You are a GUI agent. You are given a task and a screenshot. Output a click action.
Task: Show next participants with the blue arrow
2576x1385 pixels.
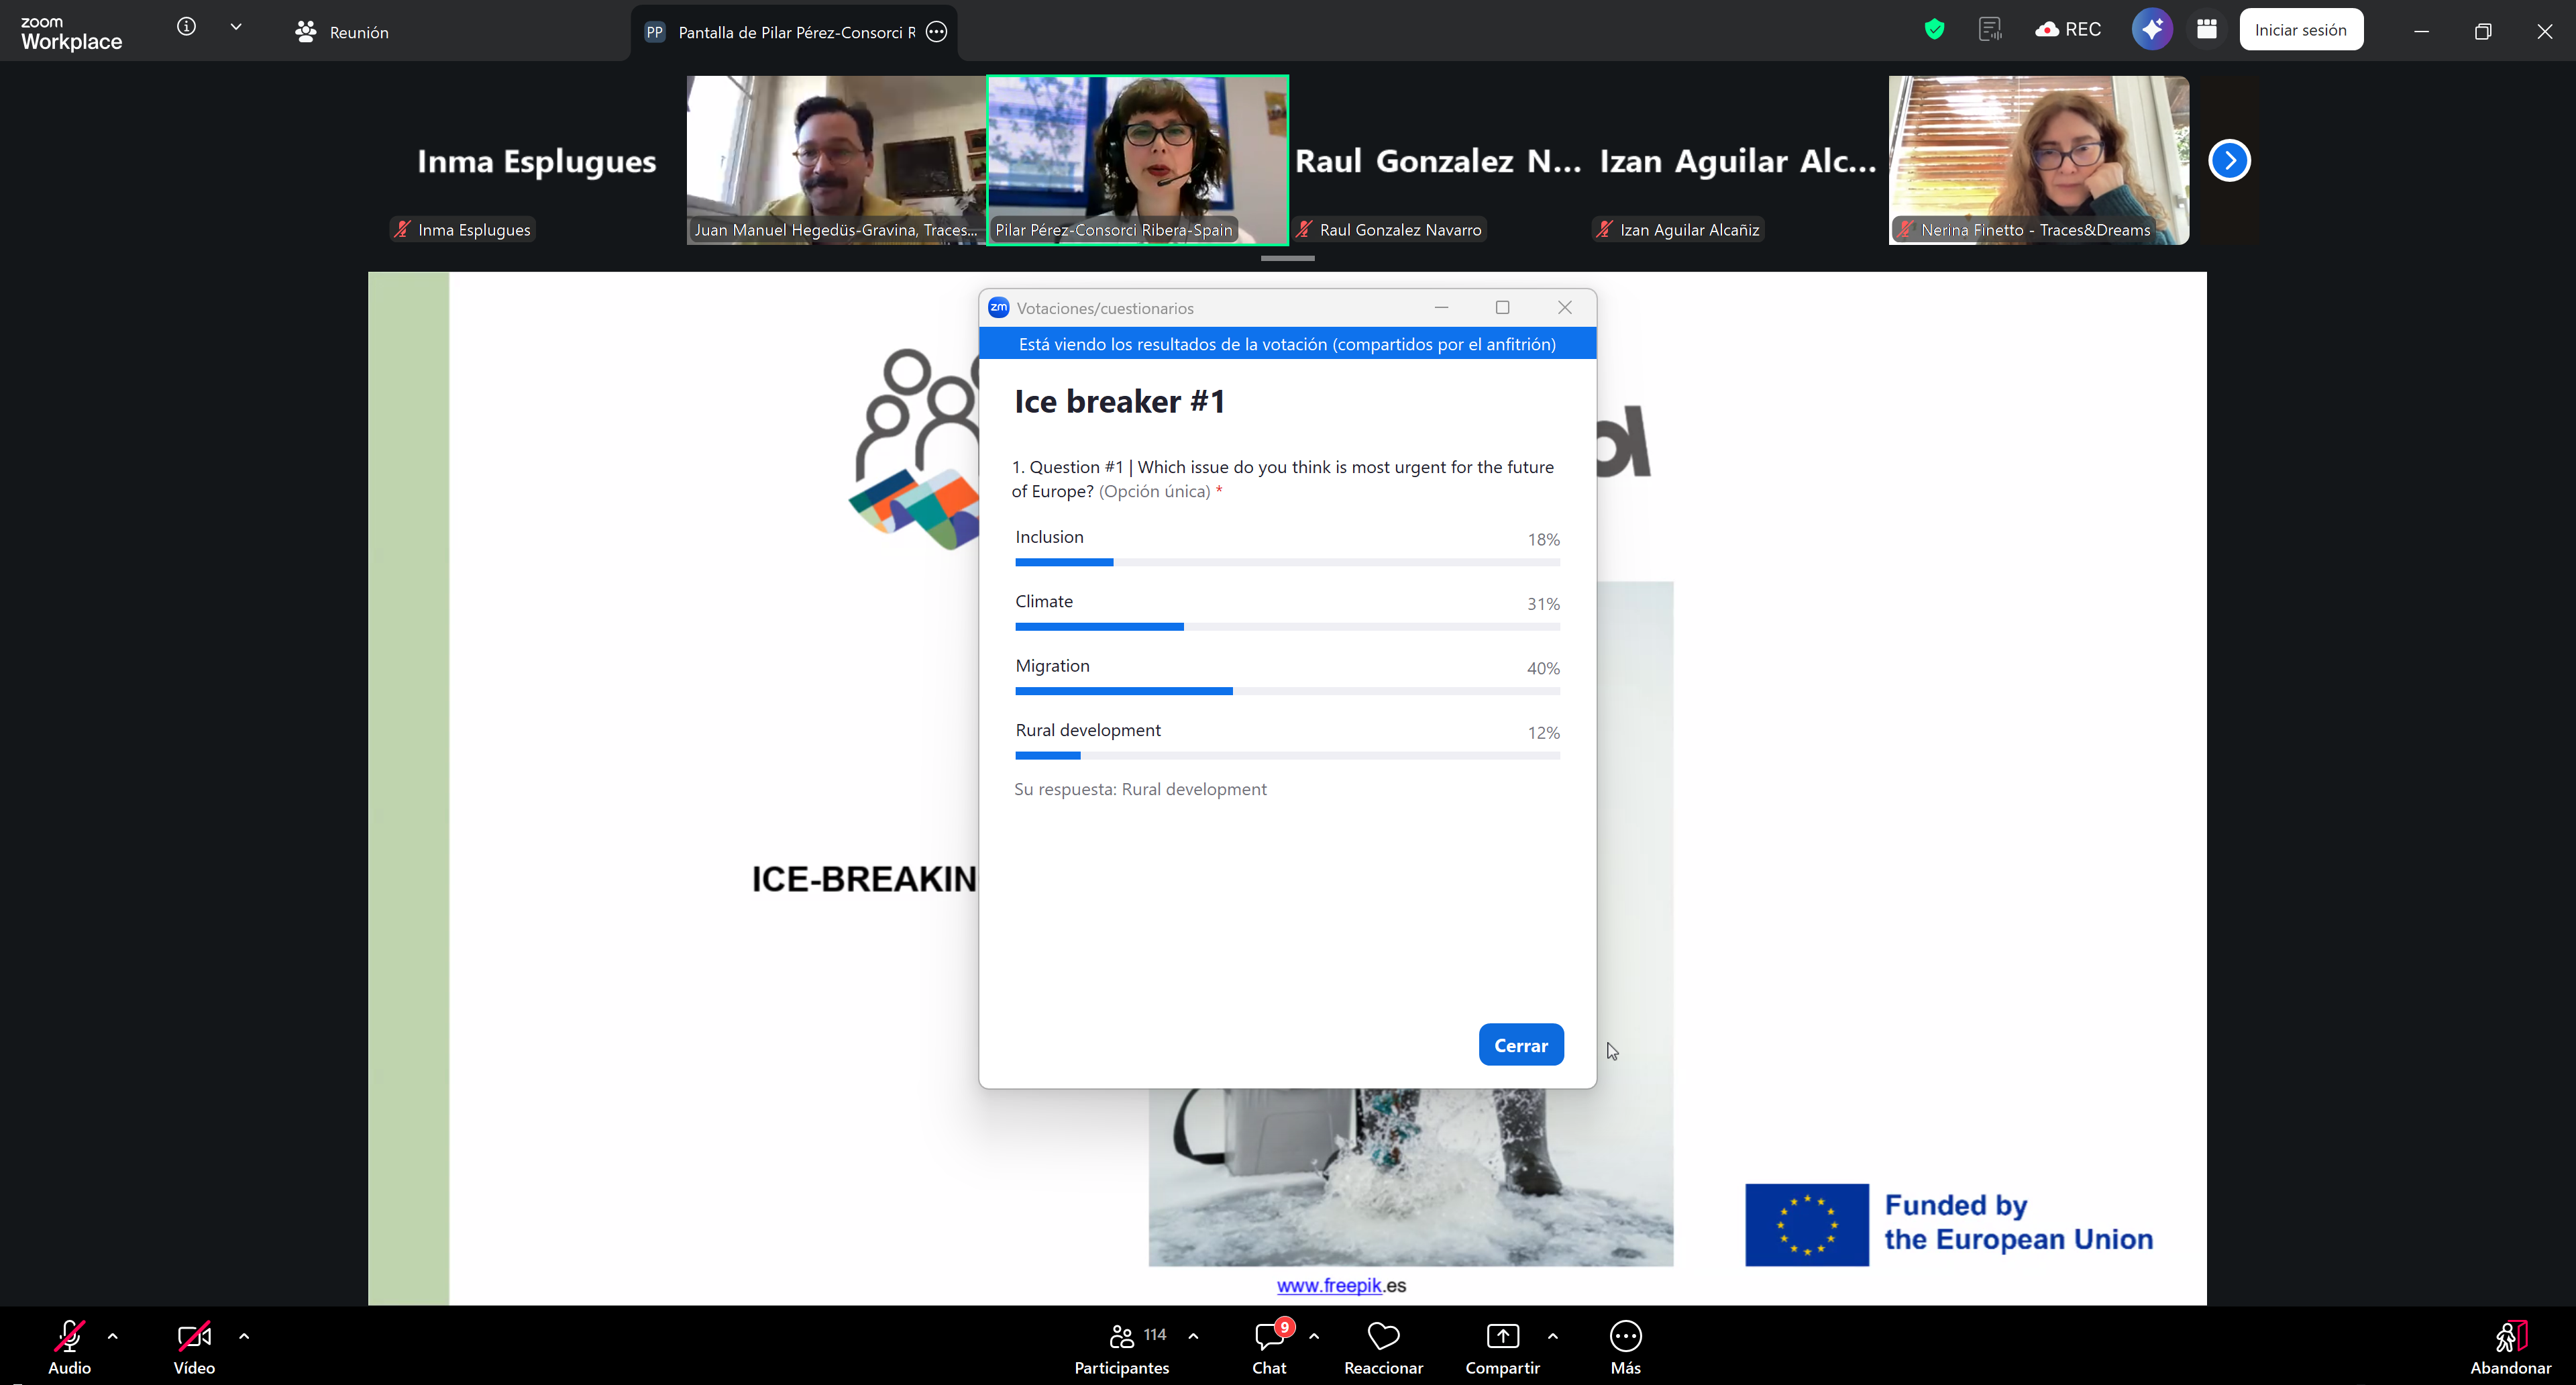2229,160
